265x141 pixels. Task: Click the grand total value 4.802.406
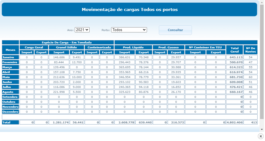(x=235, y=123)
